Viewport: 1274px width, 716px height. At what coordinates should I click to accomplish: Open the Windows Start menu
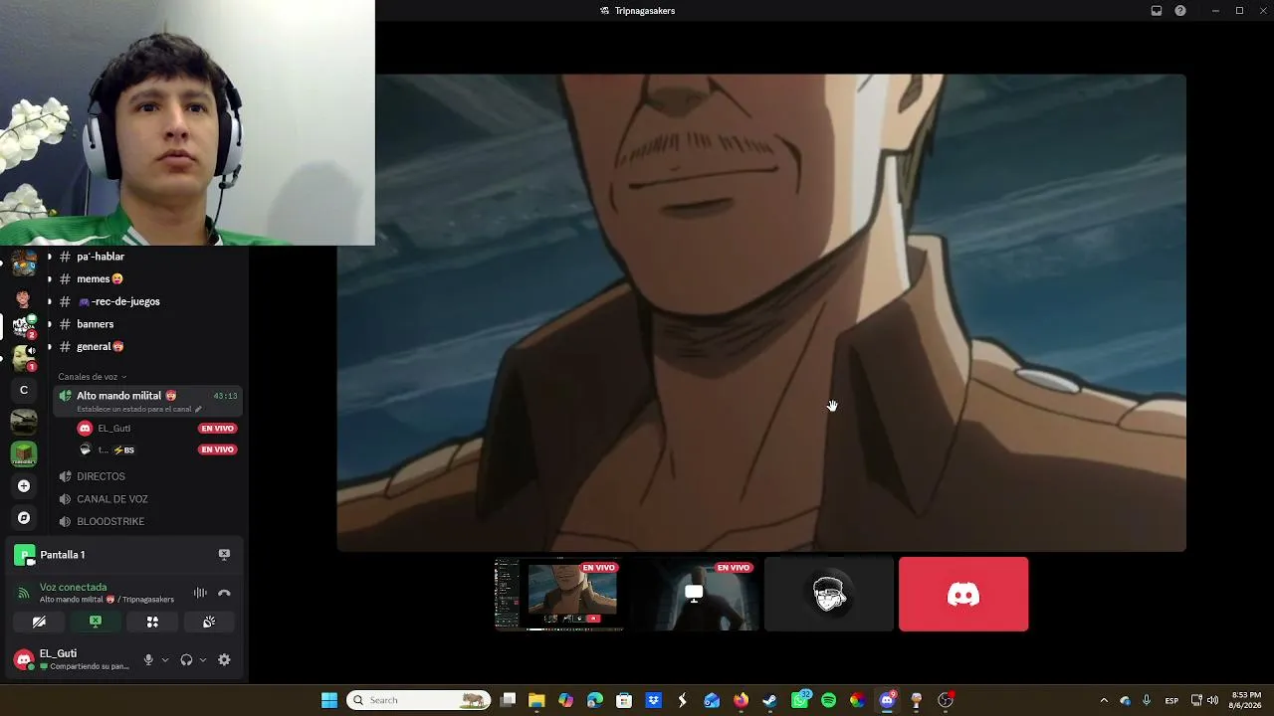(329, 700)
